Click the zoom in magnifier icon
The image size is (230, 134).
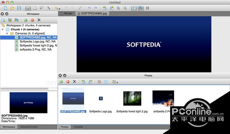pos(118,8)
